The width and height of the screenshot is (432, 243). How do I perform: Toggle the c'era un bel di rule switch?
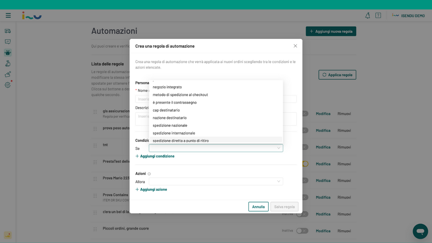tap(302, 214)
